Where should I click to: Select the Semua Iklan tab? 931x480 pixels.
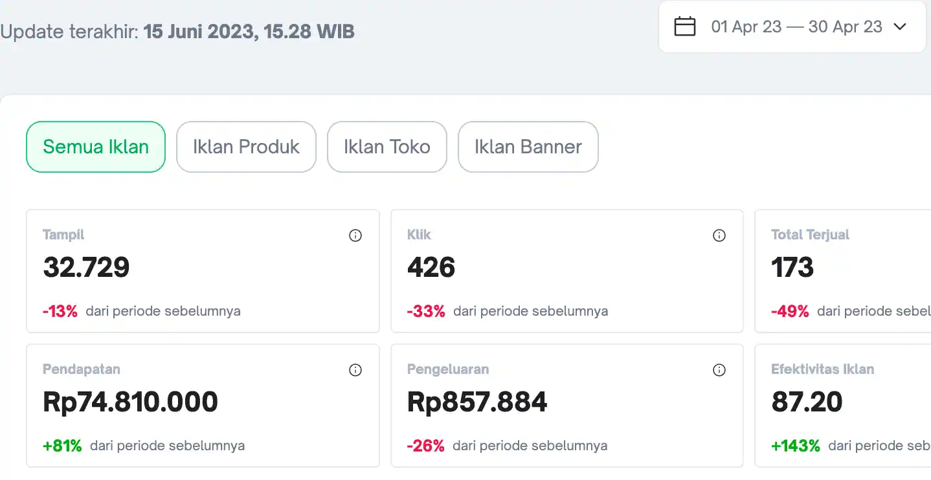pos(96,147)
